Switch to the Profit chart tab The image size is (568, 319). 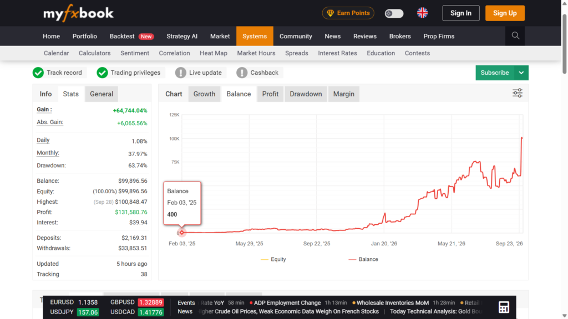[270, 94]
